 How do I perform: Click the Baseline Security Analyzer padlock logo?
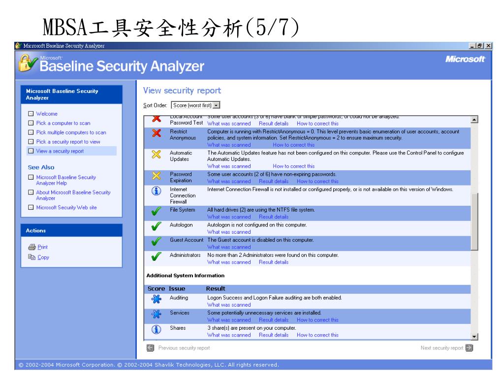(28, 63)
